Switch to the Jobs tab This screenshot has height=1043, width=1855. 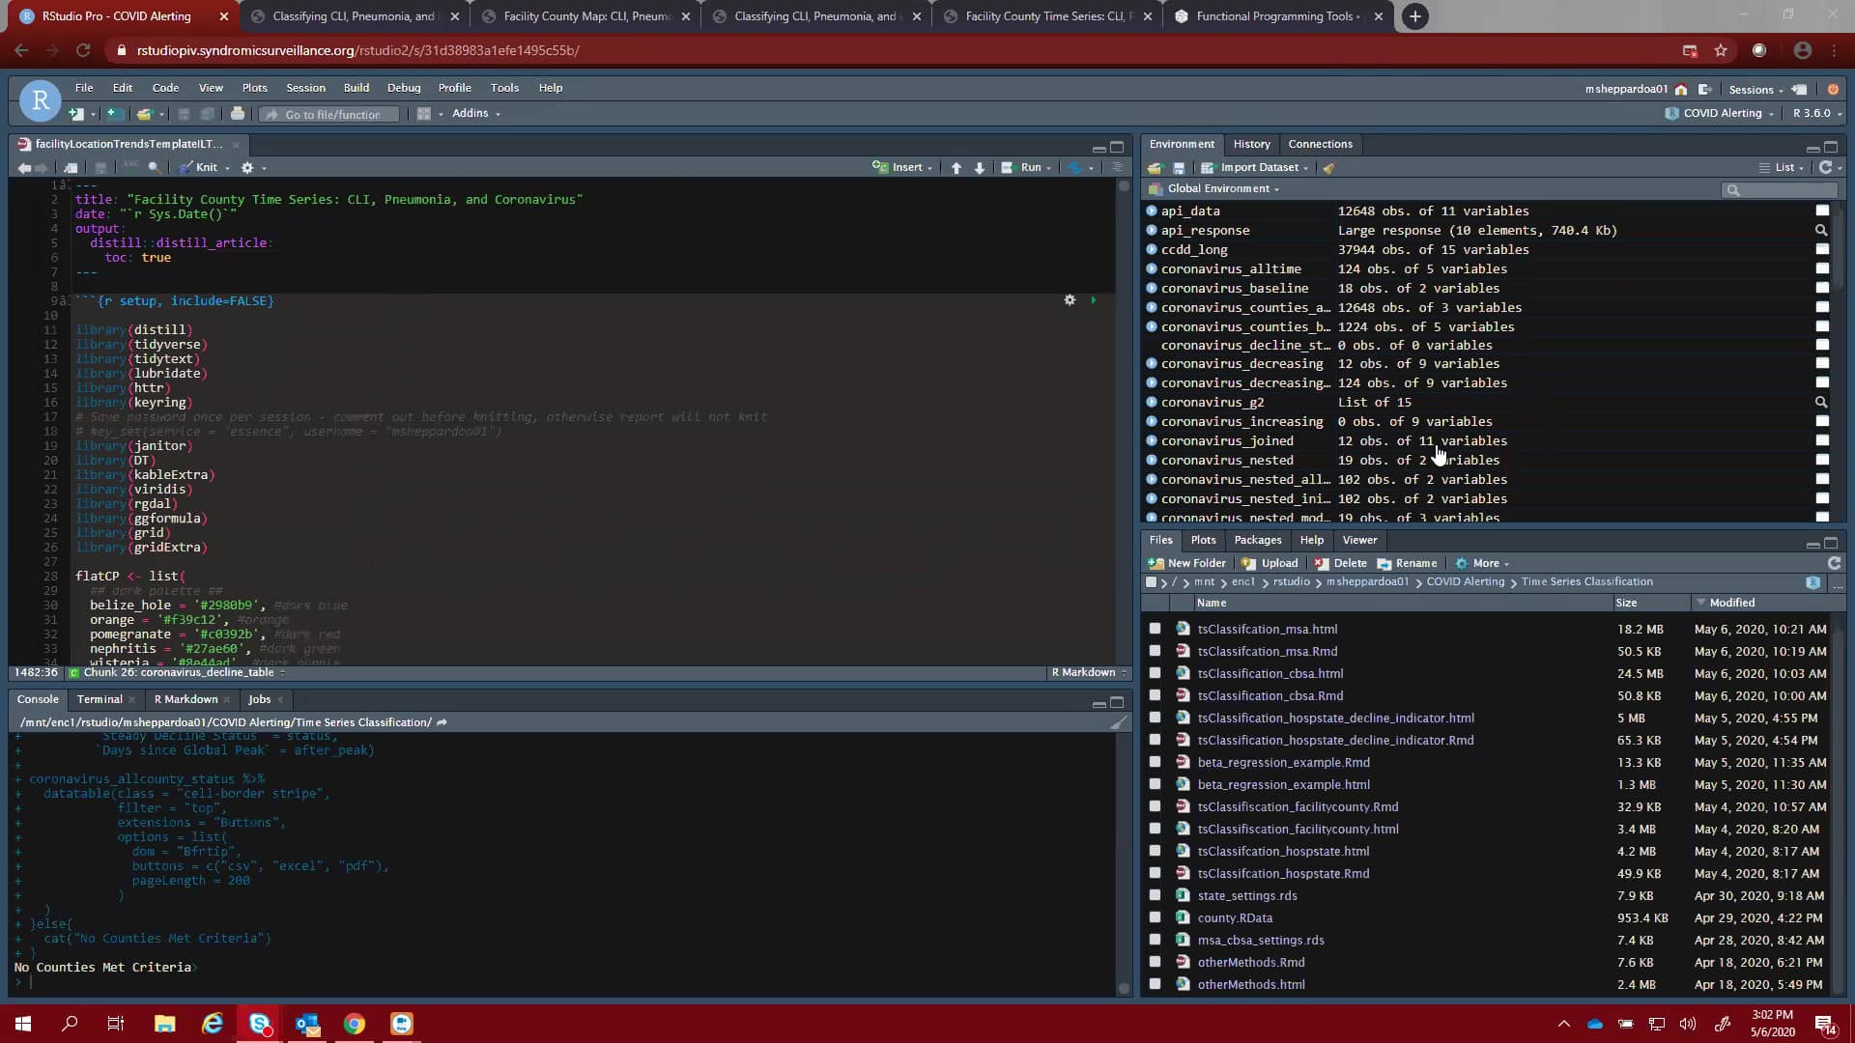tap(259, 699)
